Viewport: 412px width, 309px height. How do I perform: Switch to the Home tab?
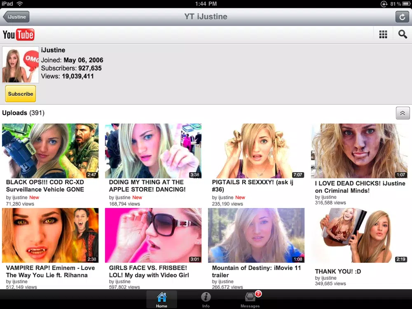(162, 300)
